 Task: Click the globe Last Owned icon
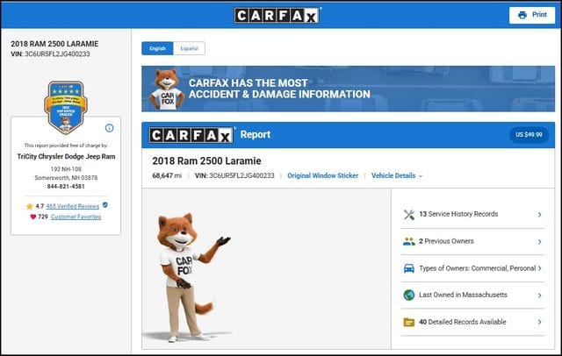409,295
